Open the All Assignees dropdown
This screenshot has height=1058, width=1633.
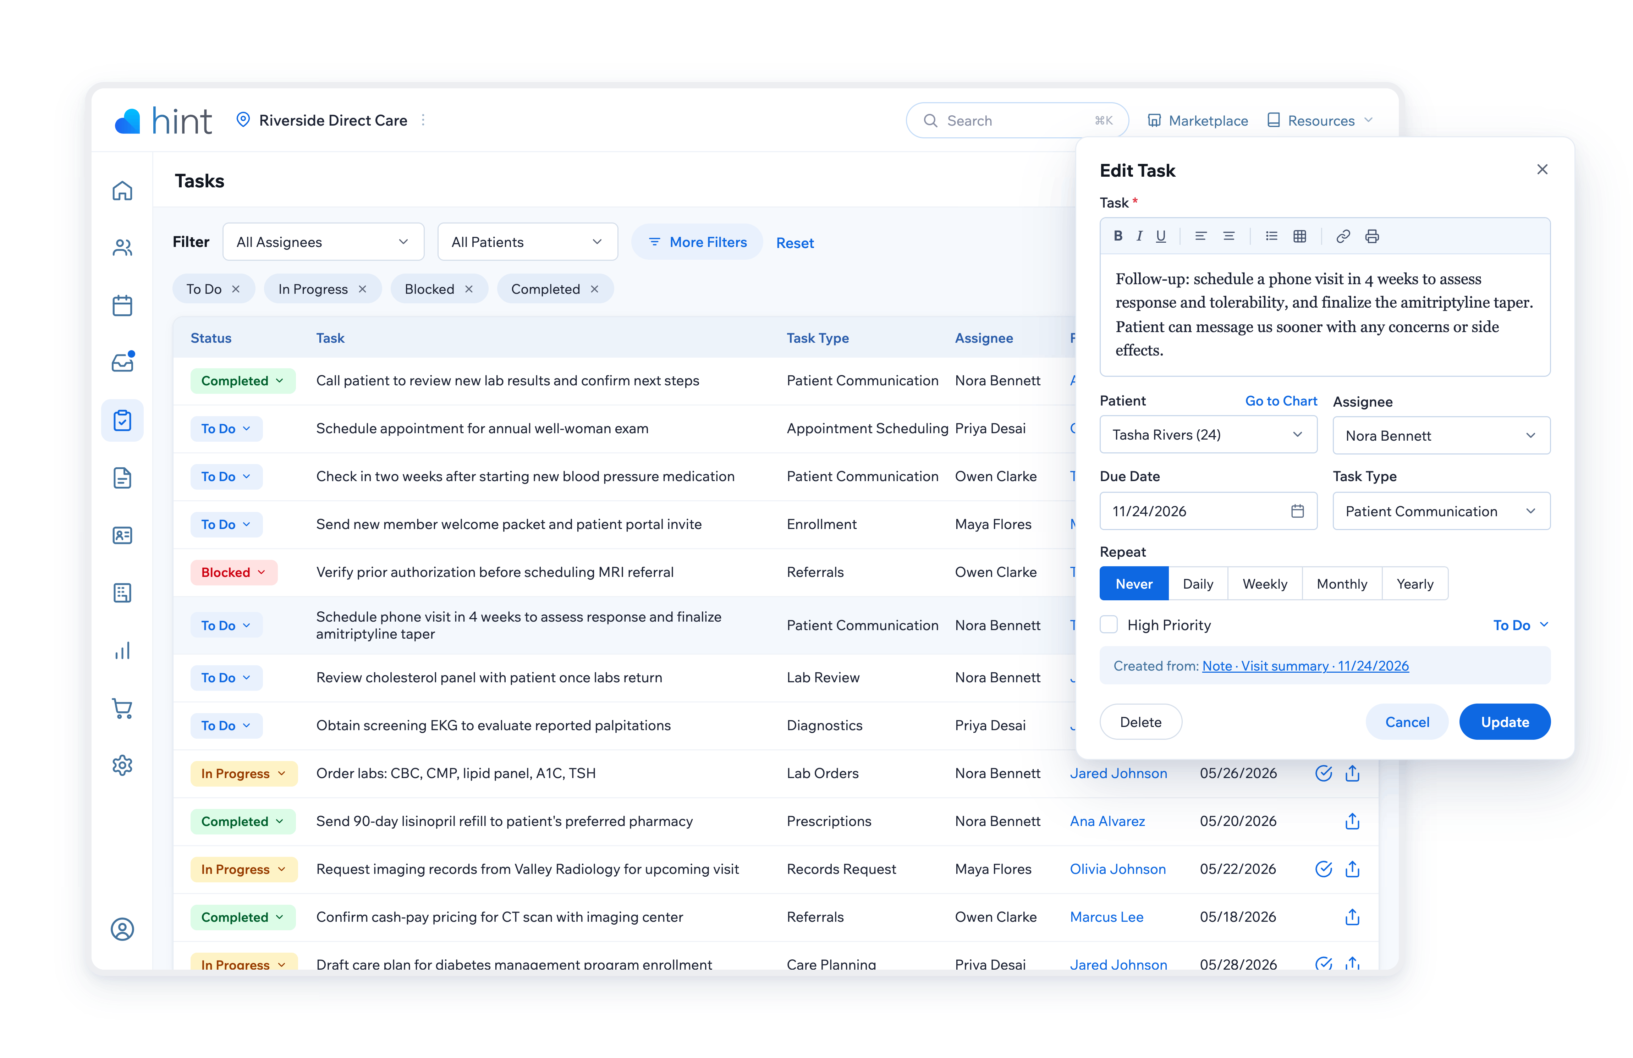(323, 242)
